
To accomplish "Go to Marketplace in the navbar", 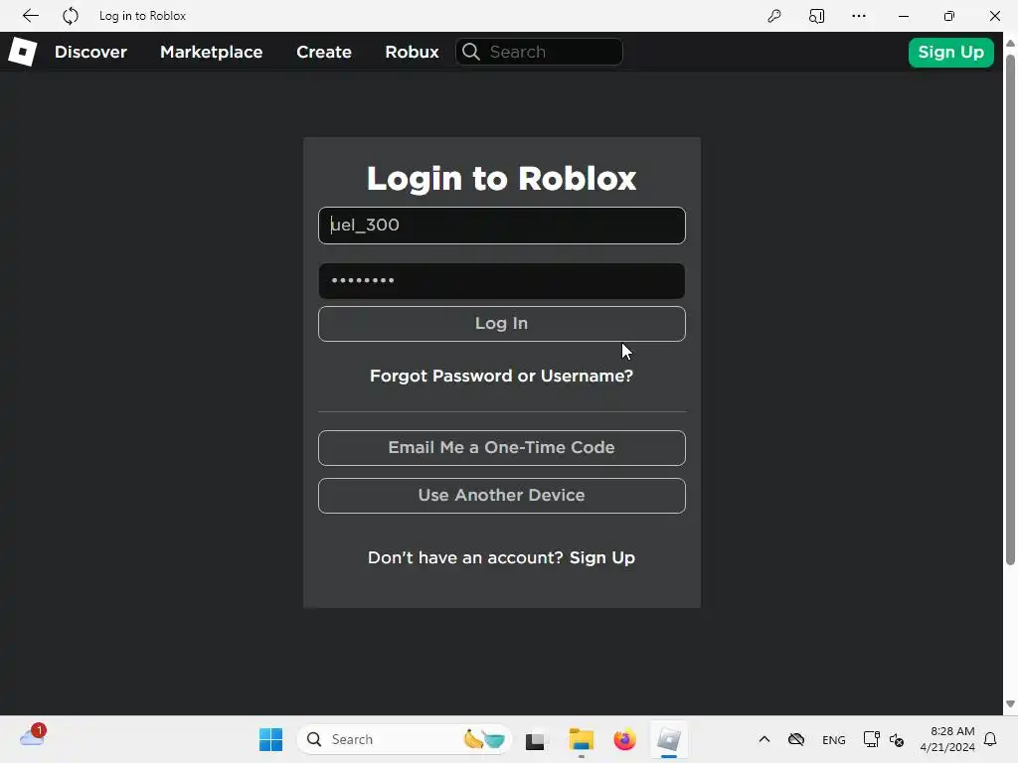I will pos(212,52).
